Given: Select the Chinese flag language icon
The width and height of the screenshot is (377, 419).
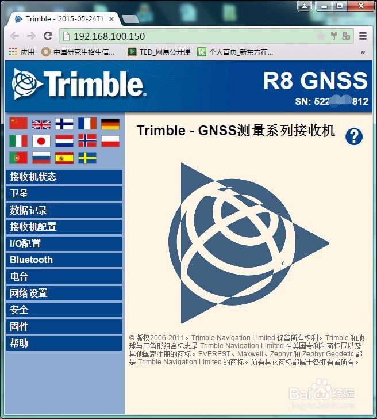Looking at the screenshot, I should pyautogui.click(x=18, y=123).
